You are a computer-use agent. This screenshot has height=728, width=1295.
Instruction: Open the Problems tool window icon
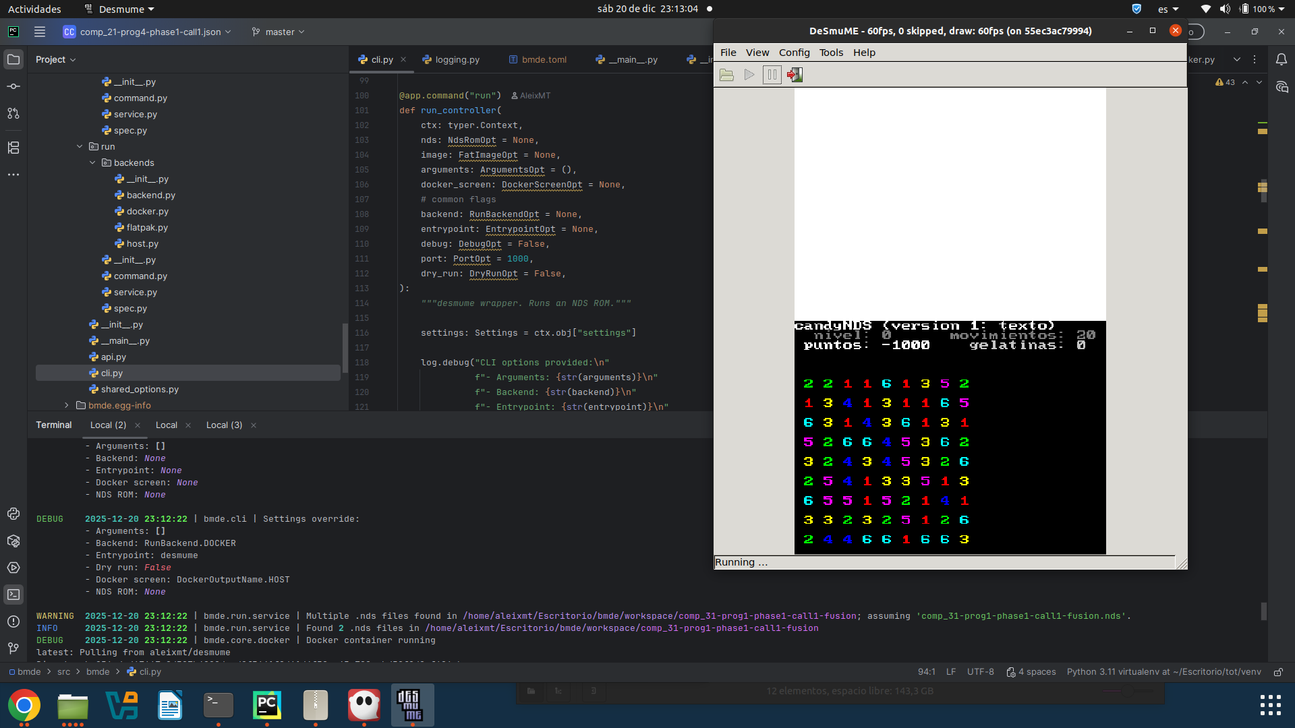tap(13, 621)
